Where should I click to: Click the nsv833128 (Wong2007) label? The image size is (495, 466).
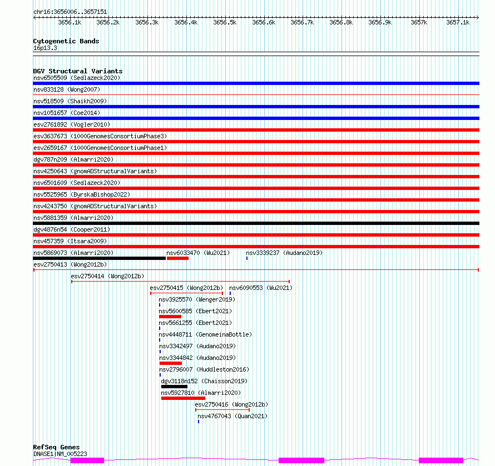(x=67, y=89)
